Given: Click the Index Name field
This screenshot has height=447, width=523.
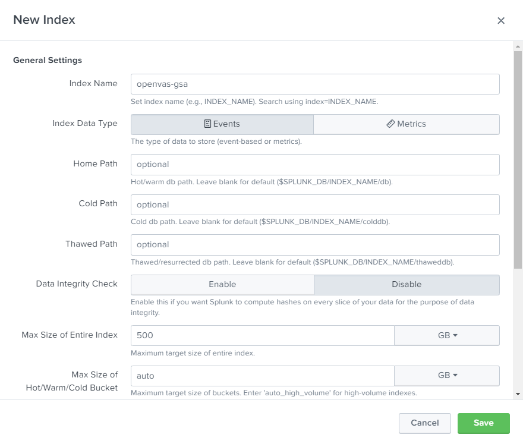Looking at the screenshot, I should 315,84.
